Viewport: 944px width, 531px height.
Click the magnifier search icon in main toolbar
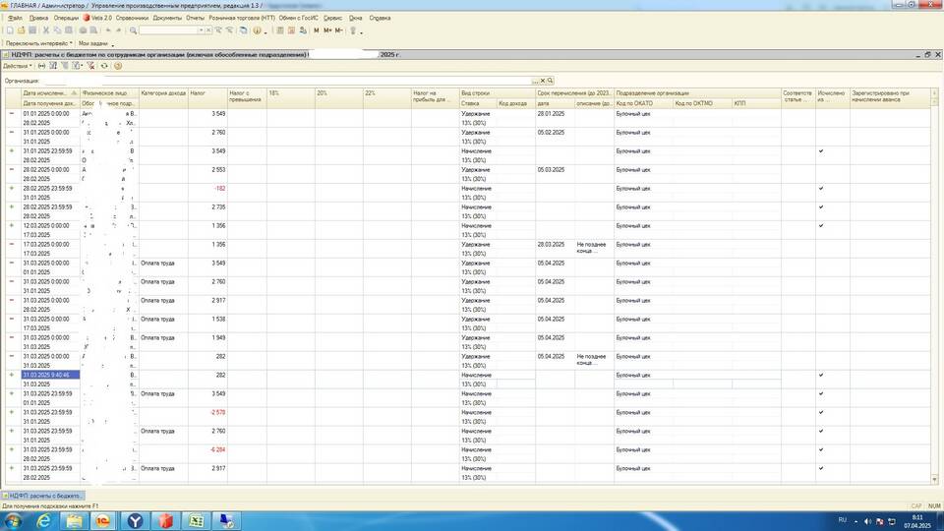[x=133, y=30]
